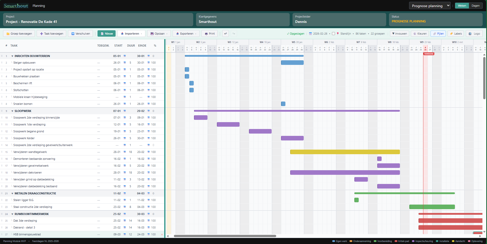This screenshot has width=487, height=244.
Task: Open the Print dialog
Action: pos(209,33)
